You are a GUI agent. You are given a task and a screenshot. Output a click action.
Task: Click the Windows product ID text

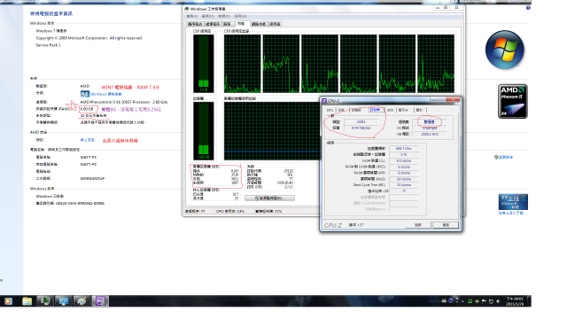pos(70,203)
